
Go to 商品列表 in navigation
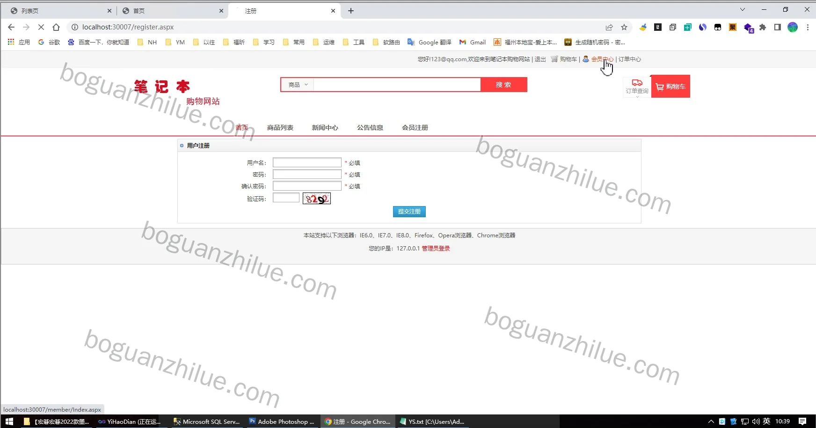(280, 128)
